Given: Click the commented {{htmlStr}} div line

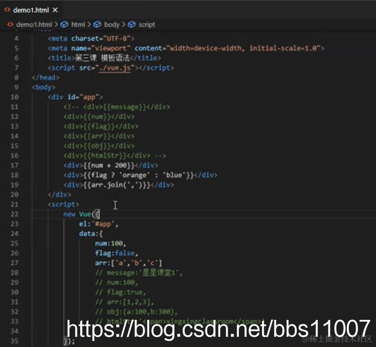Looking at the screenshot, I should click(115, 156).
